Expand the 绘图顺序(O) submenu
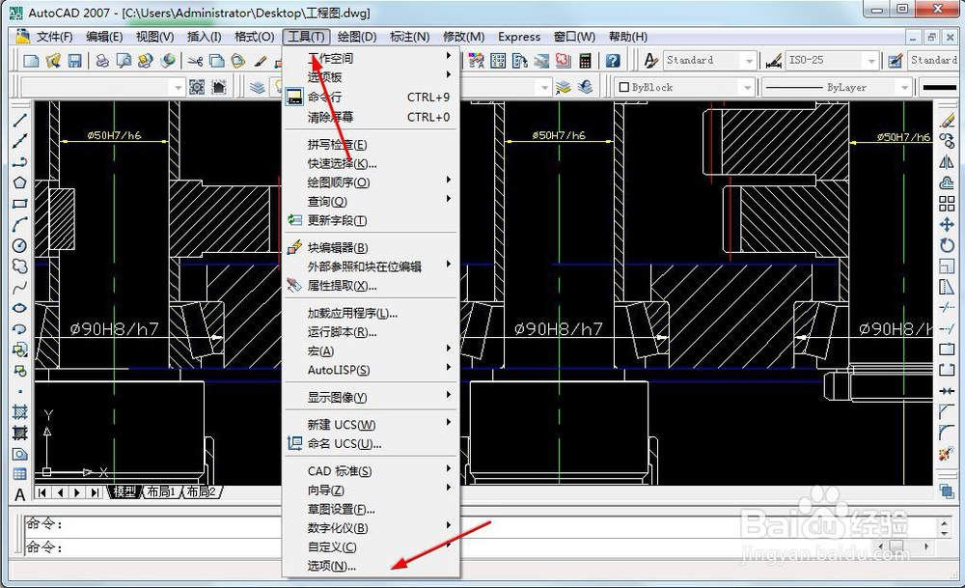Image resolution: width=965 pixels, height=588 pixels. coord(372,182)
